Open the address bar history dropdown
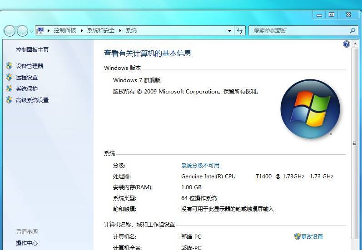Image resolution: width=362 pixels, height=250 pixels. (229, 31)
